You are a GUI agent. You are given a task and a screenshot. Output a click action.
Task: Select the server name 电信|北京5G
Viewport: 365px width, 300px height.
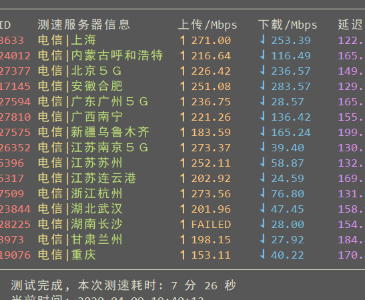click(79, 71)
